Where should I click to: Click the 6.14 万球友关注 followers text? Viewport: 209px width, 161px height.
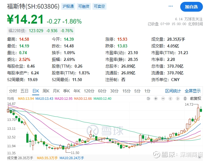(189, 19)
